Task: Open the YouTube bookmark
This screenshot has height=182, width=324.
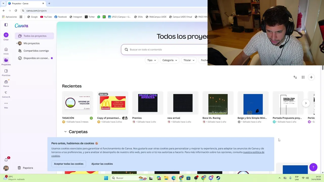Action: coord(46,17)
